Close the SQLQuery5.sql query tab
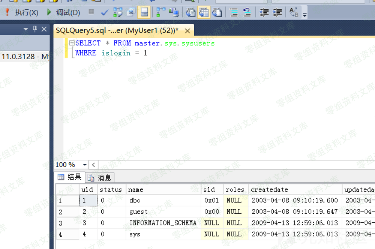375x249 pixels. [187, 31]
